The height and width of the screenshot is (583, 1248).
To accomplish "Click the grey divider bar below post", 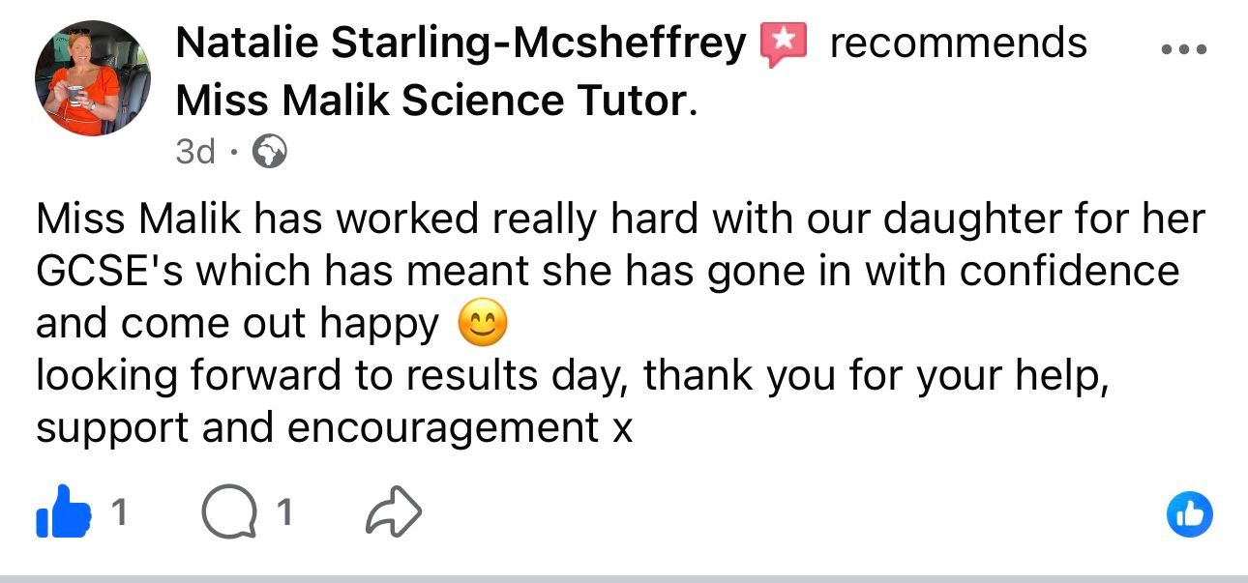I will point(624,578).
